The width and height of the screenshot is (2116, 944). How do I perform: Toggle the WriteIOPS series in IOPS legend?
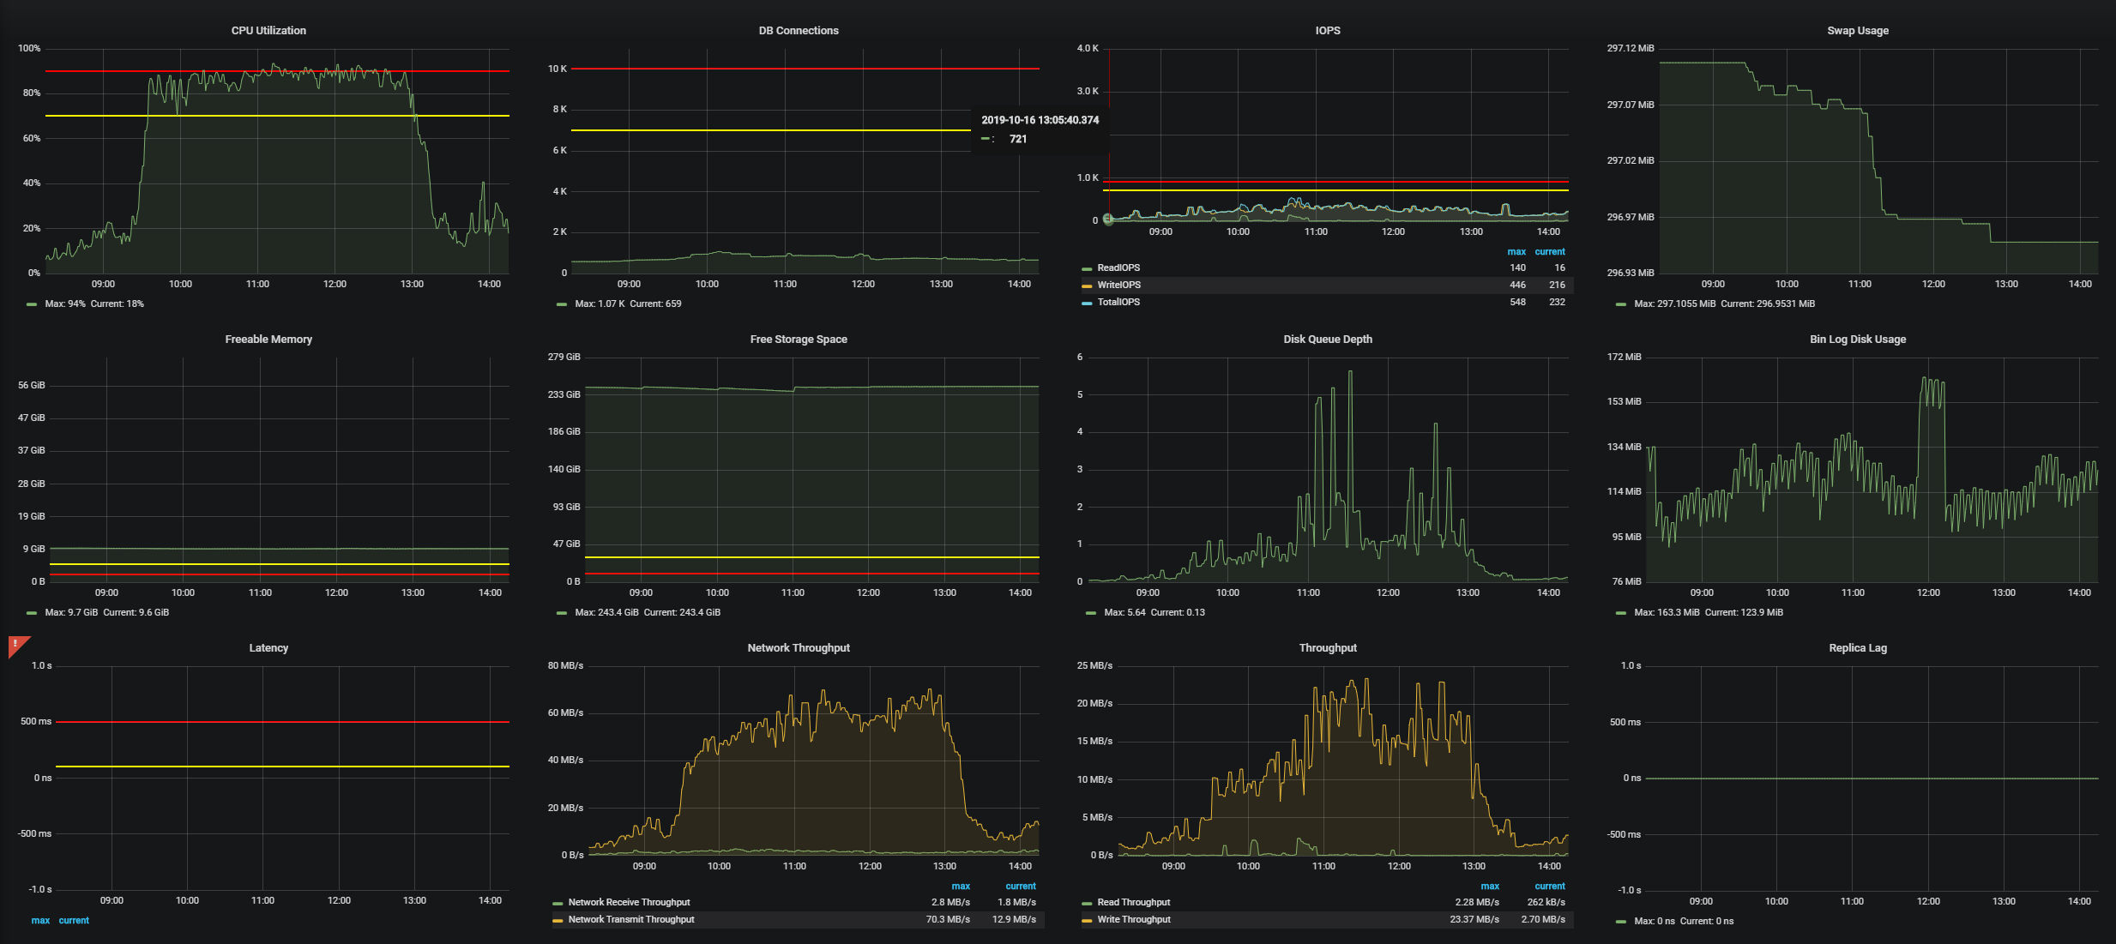[1118, 285]
